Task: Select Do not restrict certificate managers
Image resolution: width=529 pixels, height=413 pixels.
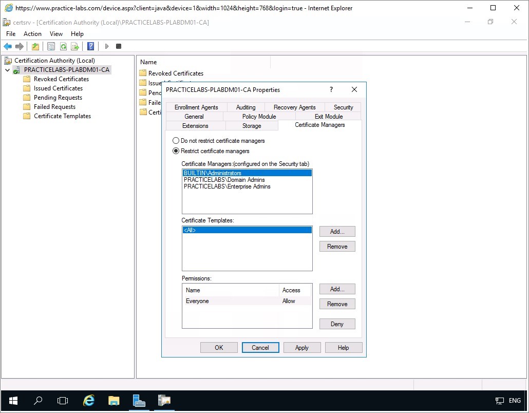Action: pos(176,141)
